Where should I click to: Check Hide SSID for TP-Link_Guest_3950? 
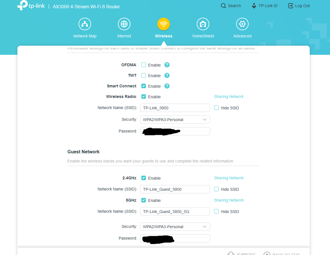[216, 189]
